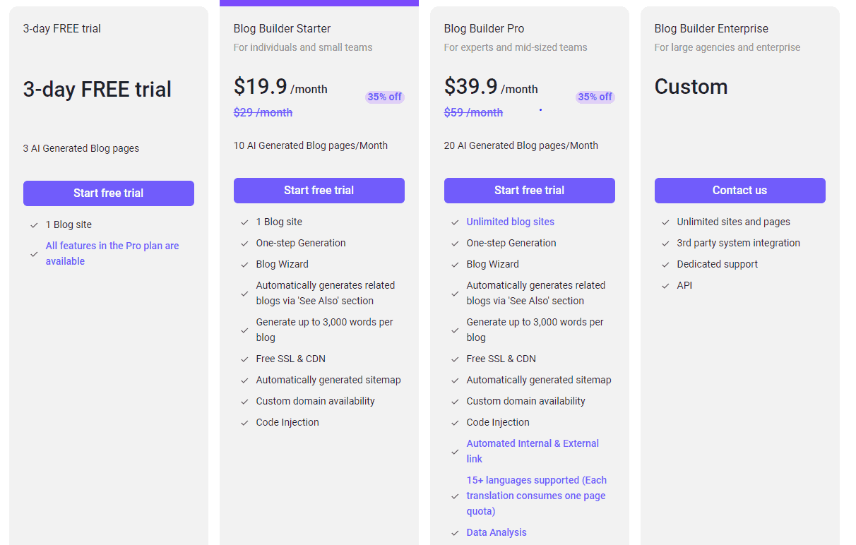This screenshot has width=856, height=545.
Task: Open the 'Unlimited blog sites' link
Action: click(x=510, y=222)
